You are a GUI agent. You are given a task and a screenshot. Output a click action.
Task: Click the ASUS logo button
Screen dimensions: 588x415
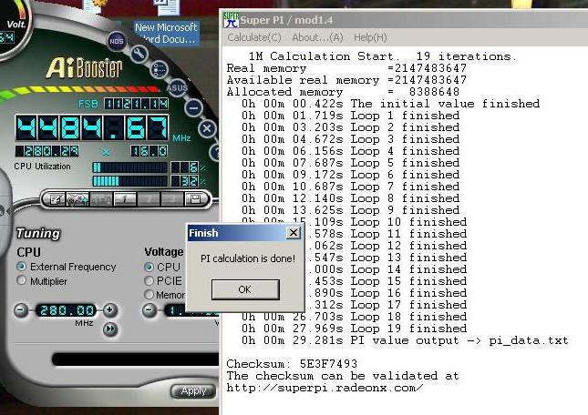coord(177,88)
